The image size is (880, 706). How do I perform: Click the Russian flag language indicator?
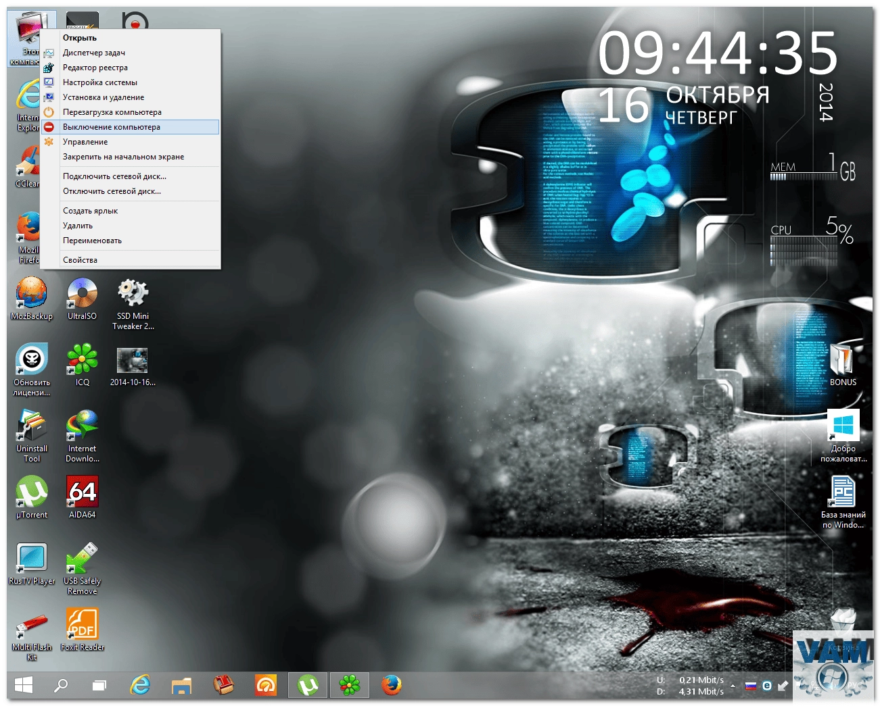tap(750, 685)
